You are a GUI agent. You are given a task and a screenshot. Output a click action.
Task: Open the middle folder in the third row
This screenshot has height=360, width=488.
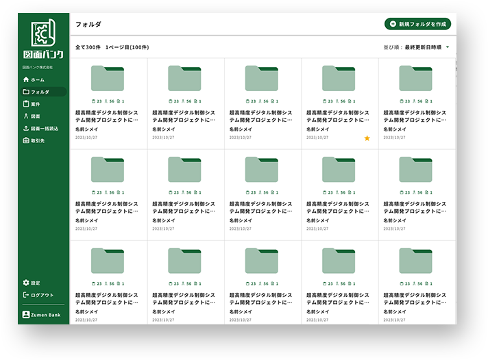262,261
